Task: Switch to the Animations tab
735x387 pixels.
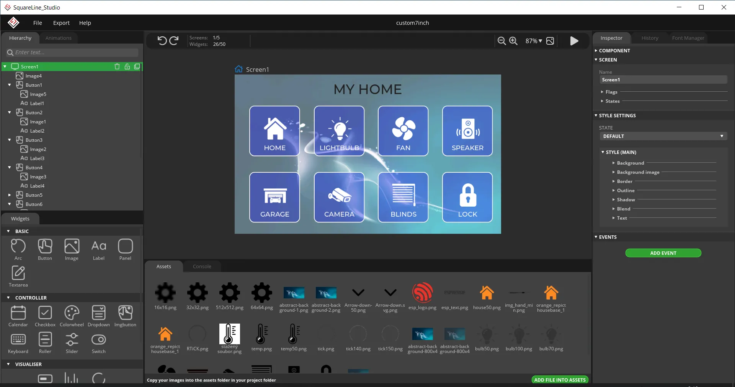Action: [x=58, y=38]
